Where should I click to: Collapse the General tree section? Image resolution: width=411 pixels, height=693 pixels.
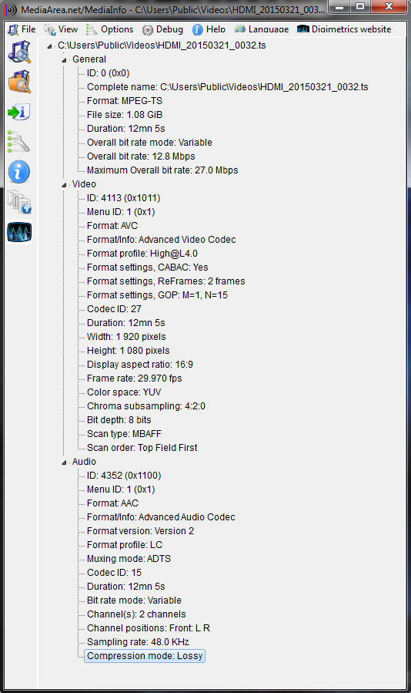click(x=64, y=59)
